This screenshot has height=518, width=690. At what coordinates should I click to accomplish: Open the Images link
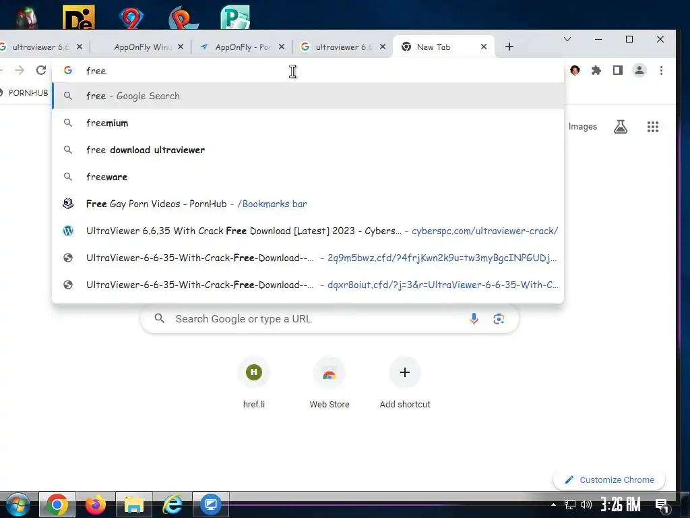point(583,127)
